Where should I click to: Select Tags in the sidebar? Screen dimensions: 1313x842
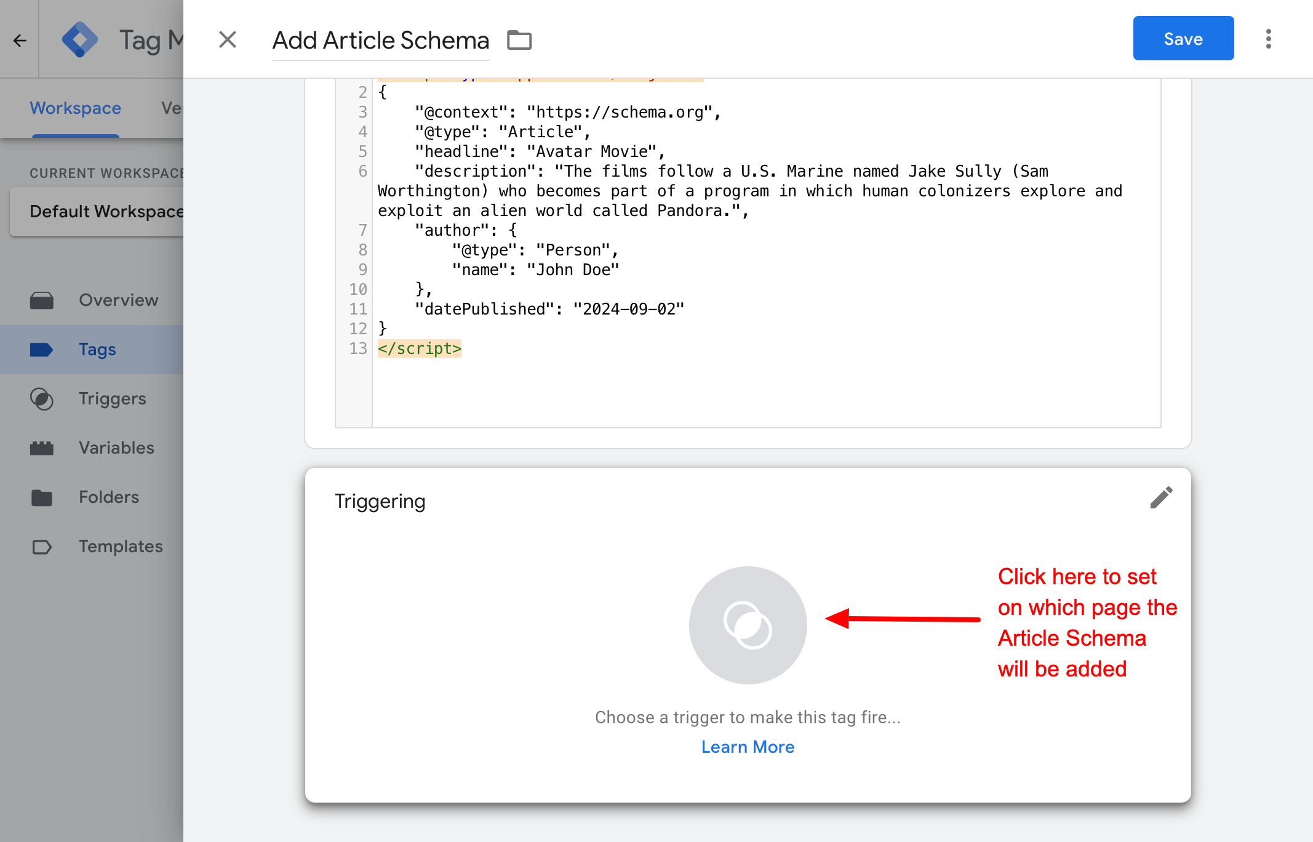point(97,349)
